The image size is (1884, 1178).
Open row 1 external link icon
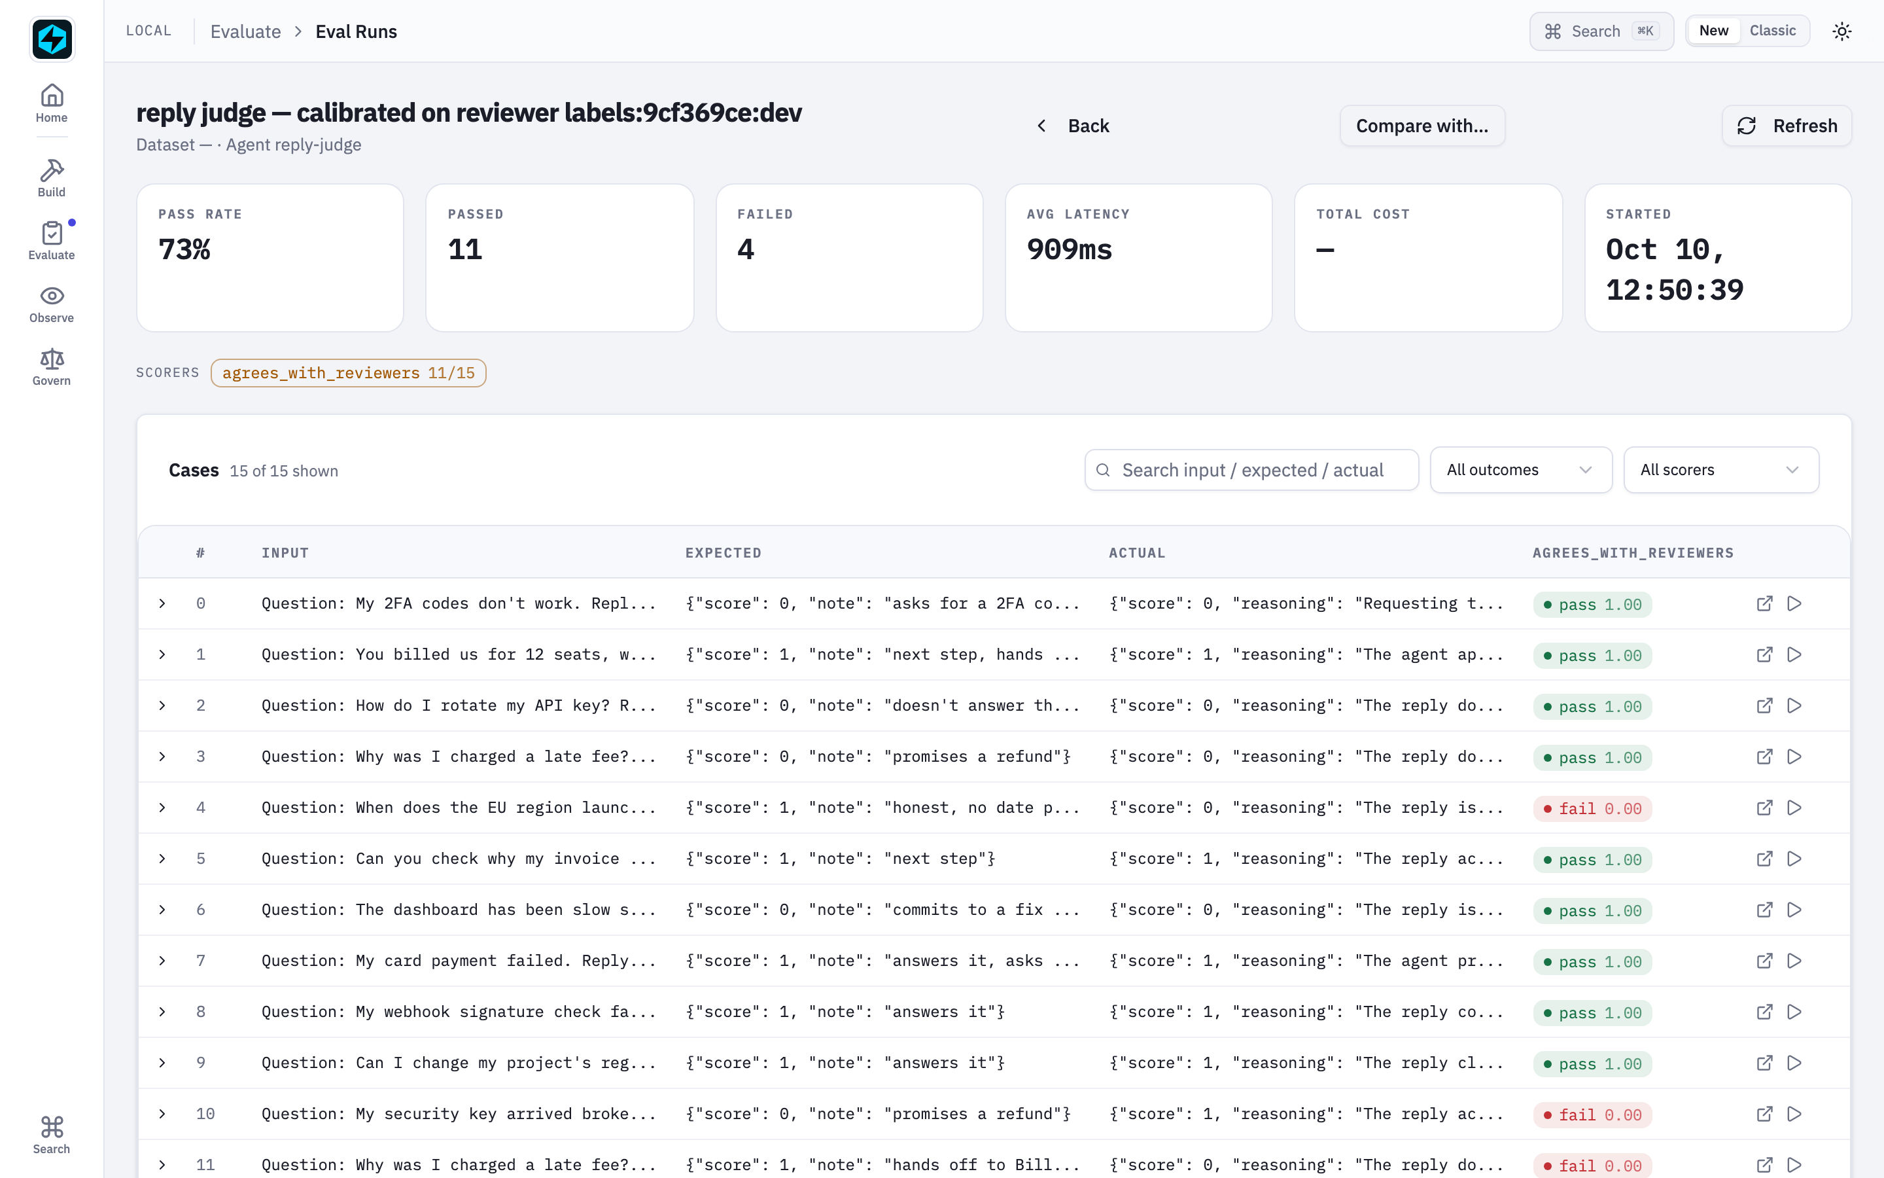click(1764, 654)
